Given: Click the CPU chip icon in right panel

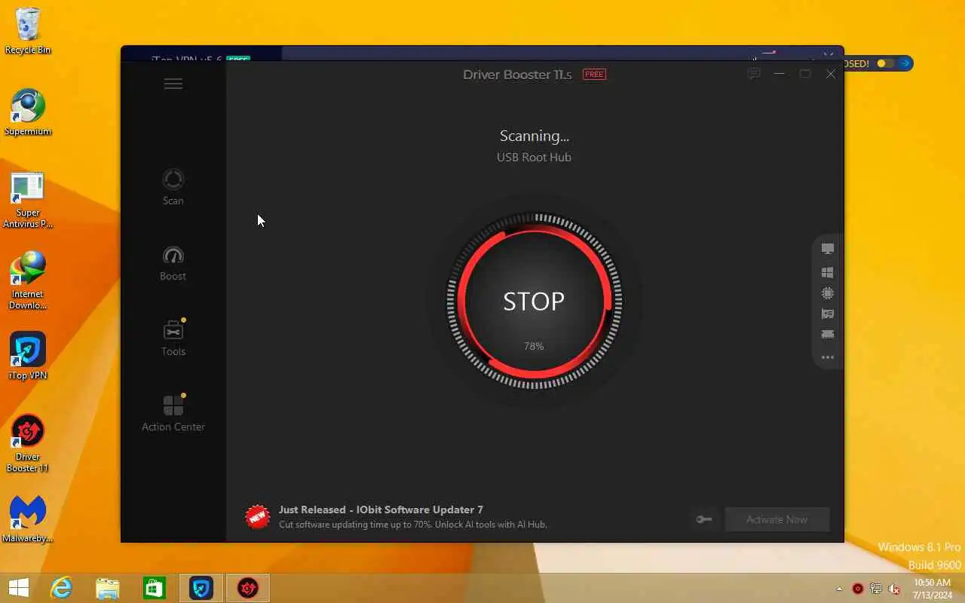Looking at the screenshot, I should (x=828, y=293).
